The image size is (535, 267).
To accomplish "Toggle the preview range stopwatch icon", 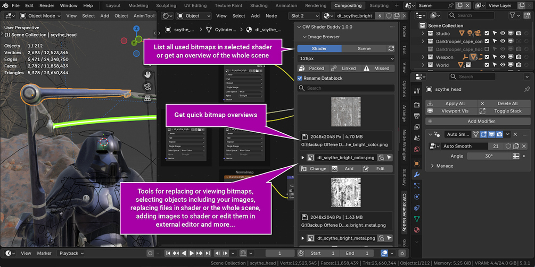I will point(301,253).
